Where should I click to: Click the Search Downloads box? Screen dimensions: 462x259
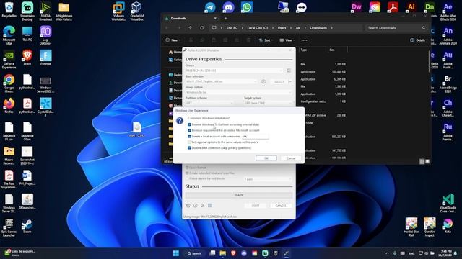tap(396, 28)
